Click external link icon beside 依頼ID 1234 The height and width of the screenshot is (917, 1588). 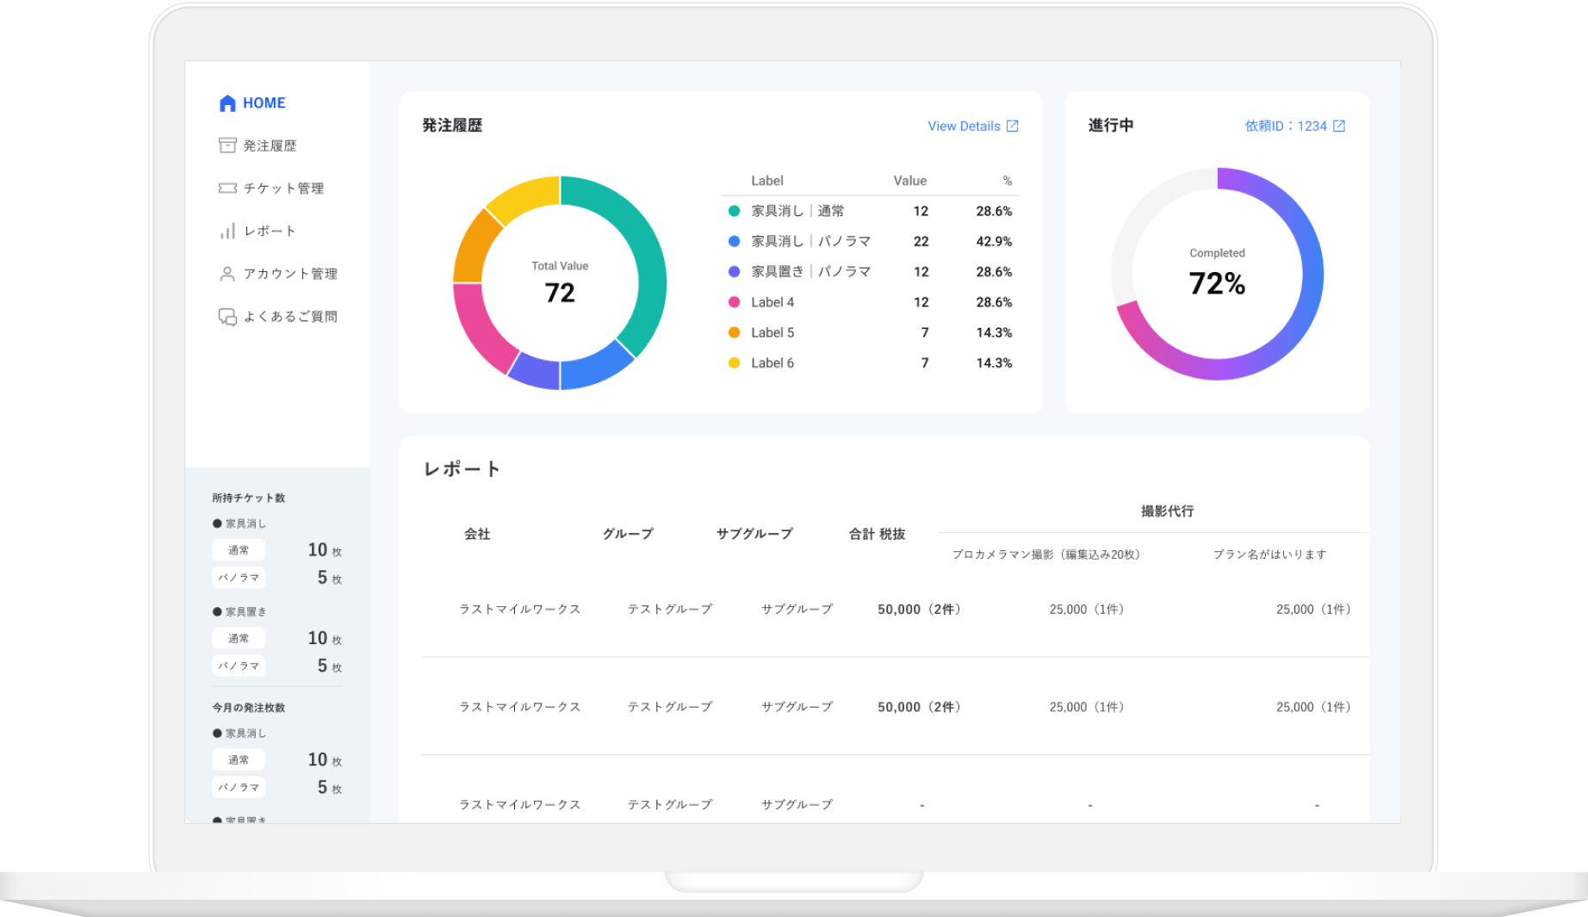coord(1339,126)
